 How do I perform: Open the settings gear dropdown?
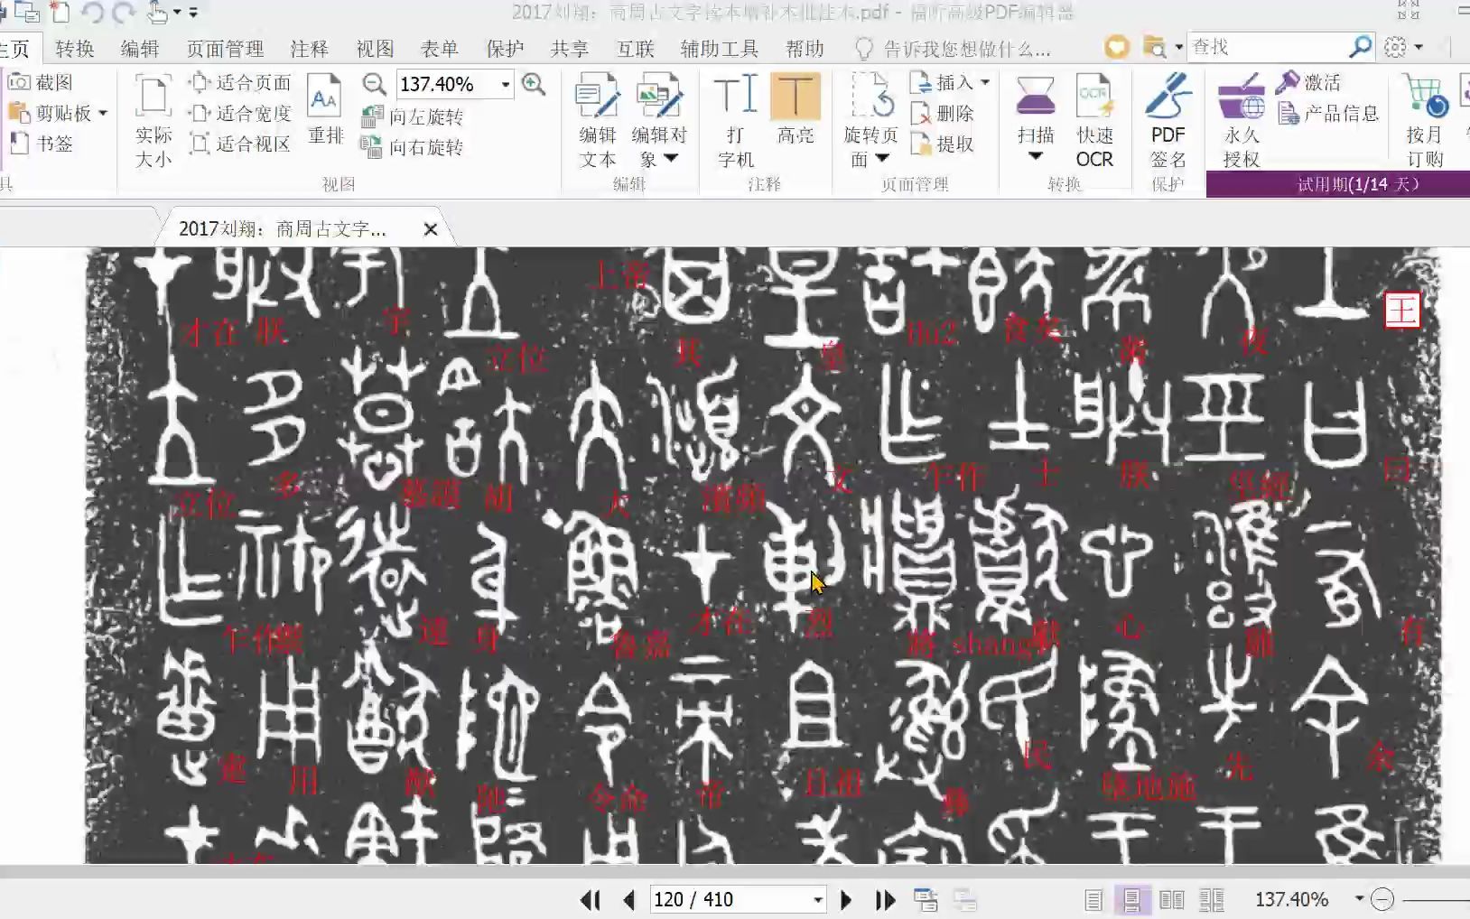(1404, 47)
